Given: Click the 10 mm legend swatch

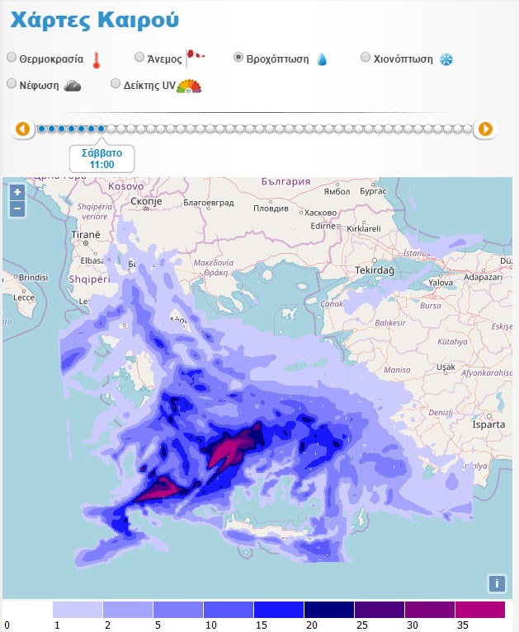Looking at the screenshot, I should (229, 610).
